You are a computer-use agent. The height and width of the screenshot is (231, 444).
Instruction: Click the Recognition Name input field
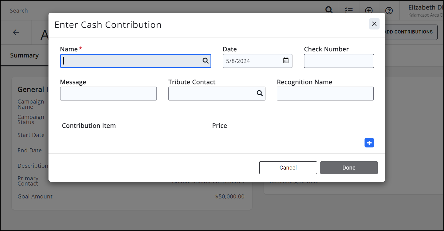click(325, 93)
